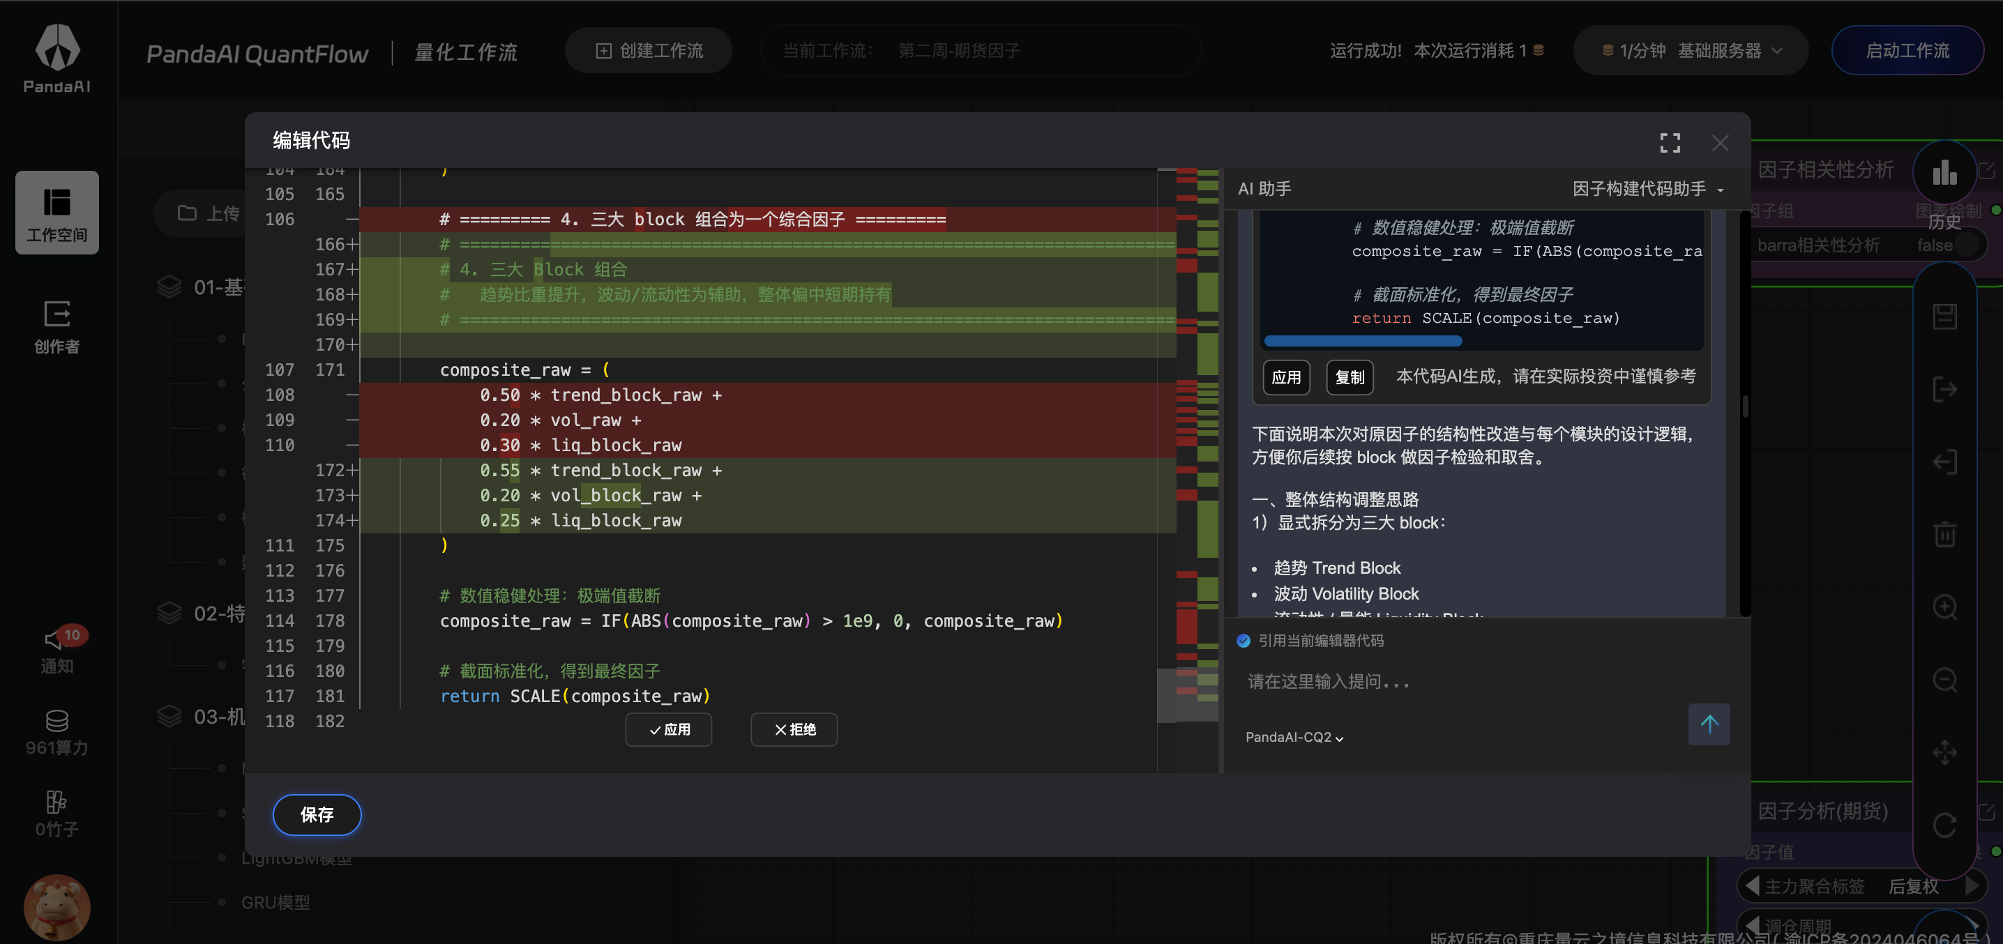The width and height of the screenshot is (2003, 944).
Task: Zoom in on the workflow canvas
Action: [x=1944, y=607]
